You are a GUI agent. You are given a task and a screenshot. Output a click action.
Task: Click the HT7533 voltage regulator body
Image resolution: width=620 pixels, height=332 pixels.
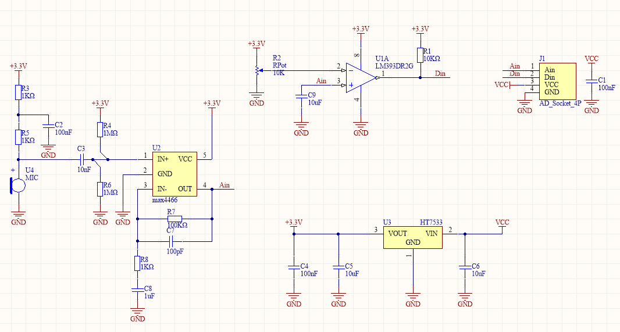(x=412, y=237)
